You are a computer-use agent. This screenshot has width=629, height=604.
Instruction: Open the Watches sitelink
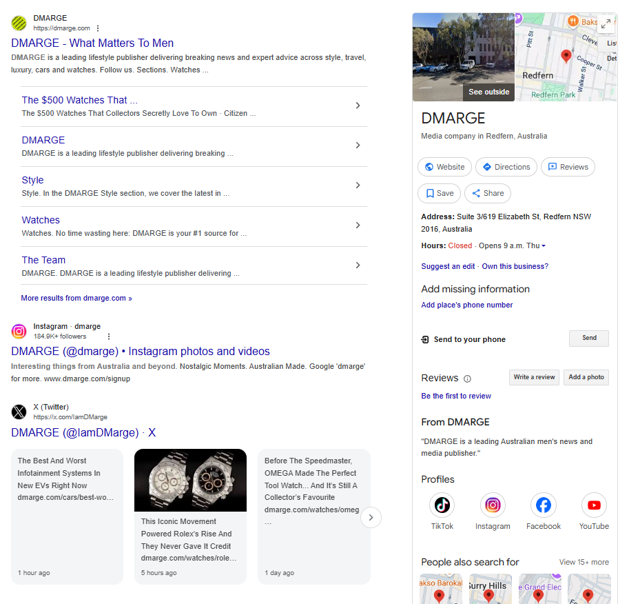click(41, 220)
